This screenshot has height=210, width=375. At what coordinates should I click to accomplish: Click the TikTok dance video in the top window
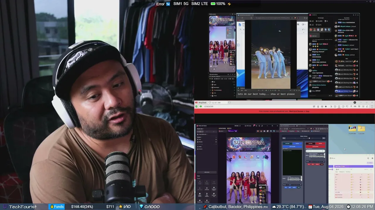click(x=271, y=54)
